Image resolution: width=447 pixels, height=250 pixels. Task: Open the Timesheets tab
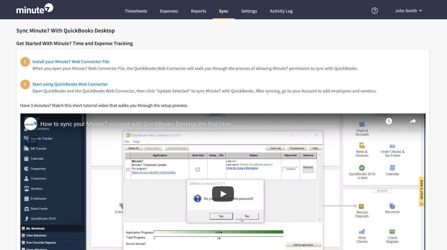[136, 11]
